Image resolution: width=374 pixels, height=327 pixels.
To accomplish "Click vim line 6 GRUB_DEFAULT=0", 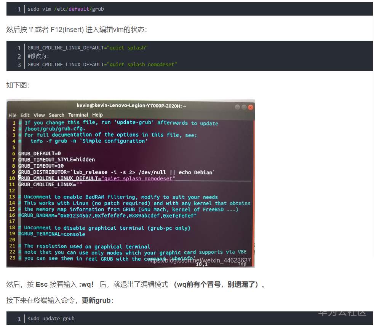I will point(39,153).
